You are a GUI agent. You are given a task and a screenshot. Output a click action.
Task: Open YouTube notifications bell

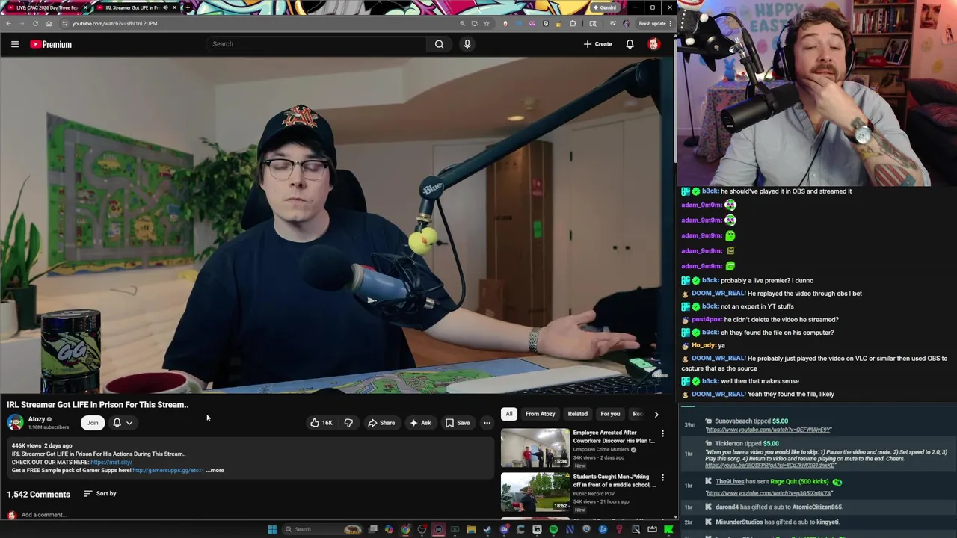click(x=630, y=44)
